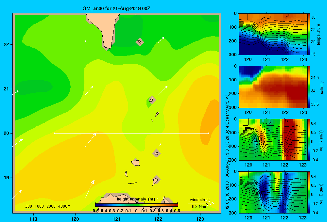Click the "0.3" tick on height anomaly scale
This screenshot has width=327, height=222.
coord(161,211)
